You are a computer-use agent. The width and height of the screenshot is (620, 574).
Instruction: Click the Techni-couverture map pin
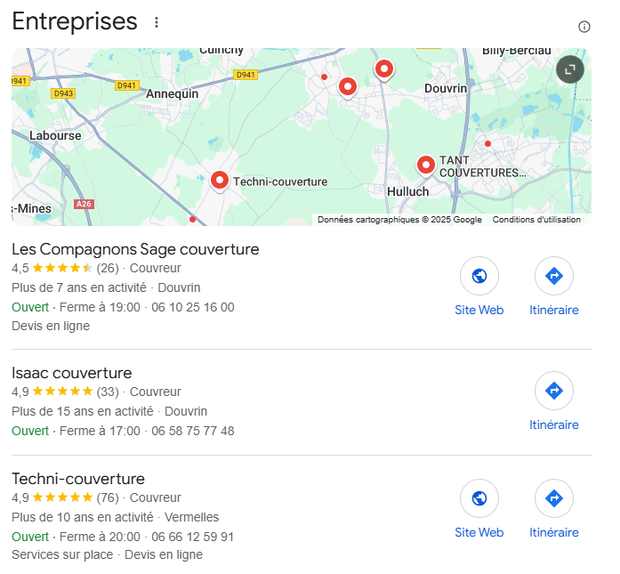pyautogui.click(x=220, y=180)
